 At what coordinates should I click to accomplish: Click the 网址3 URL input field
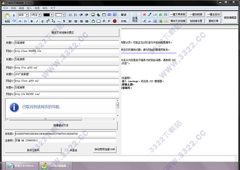click(67, 81)
